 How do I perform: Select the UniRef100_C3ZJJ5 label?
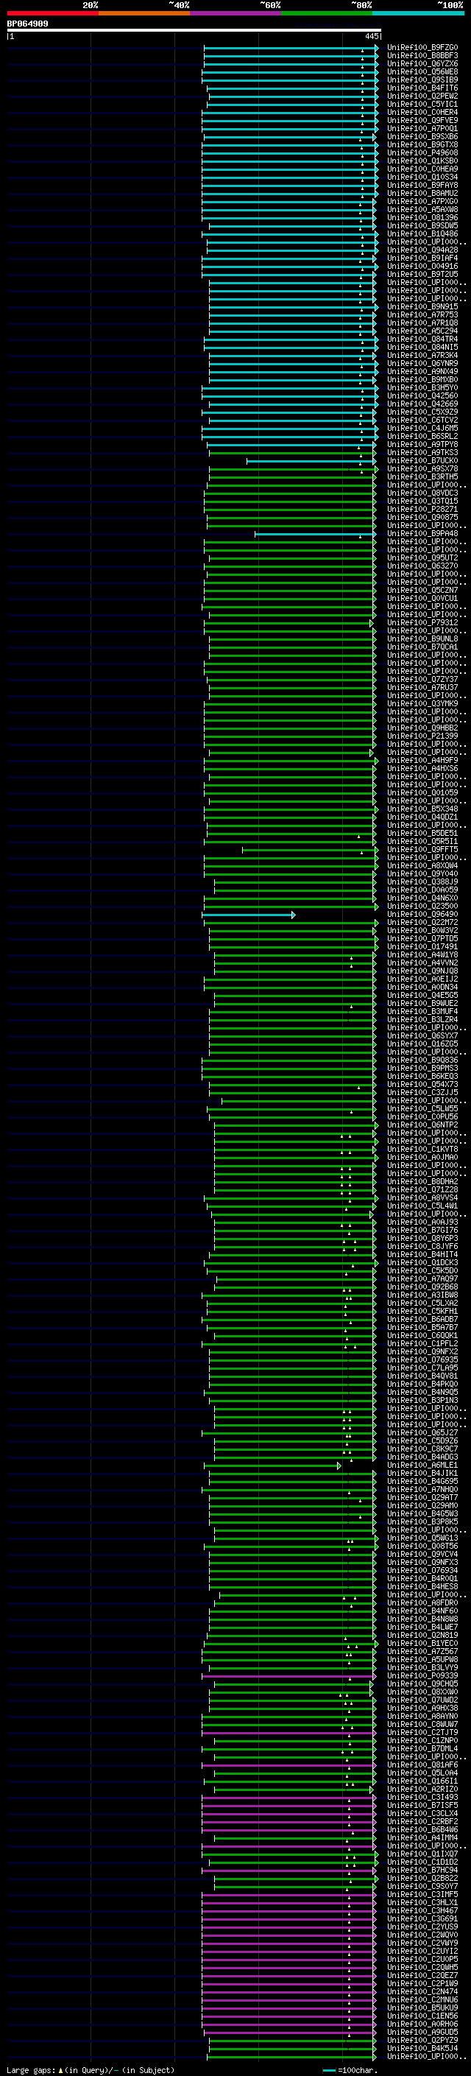click(x=422, y=1092)
